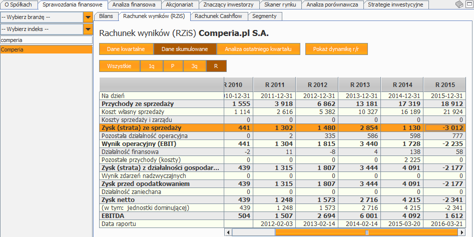Open the Bilans sub-tab

(106, 16)
